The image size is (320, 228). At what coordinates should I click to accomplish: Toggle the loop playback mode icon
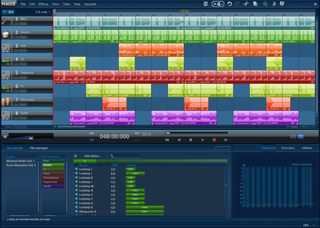click(x=92, y=140)
